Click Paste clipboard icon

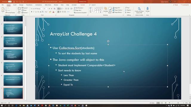coord(3,10)
